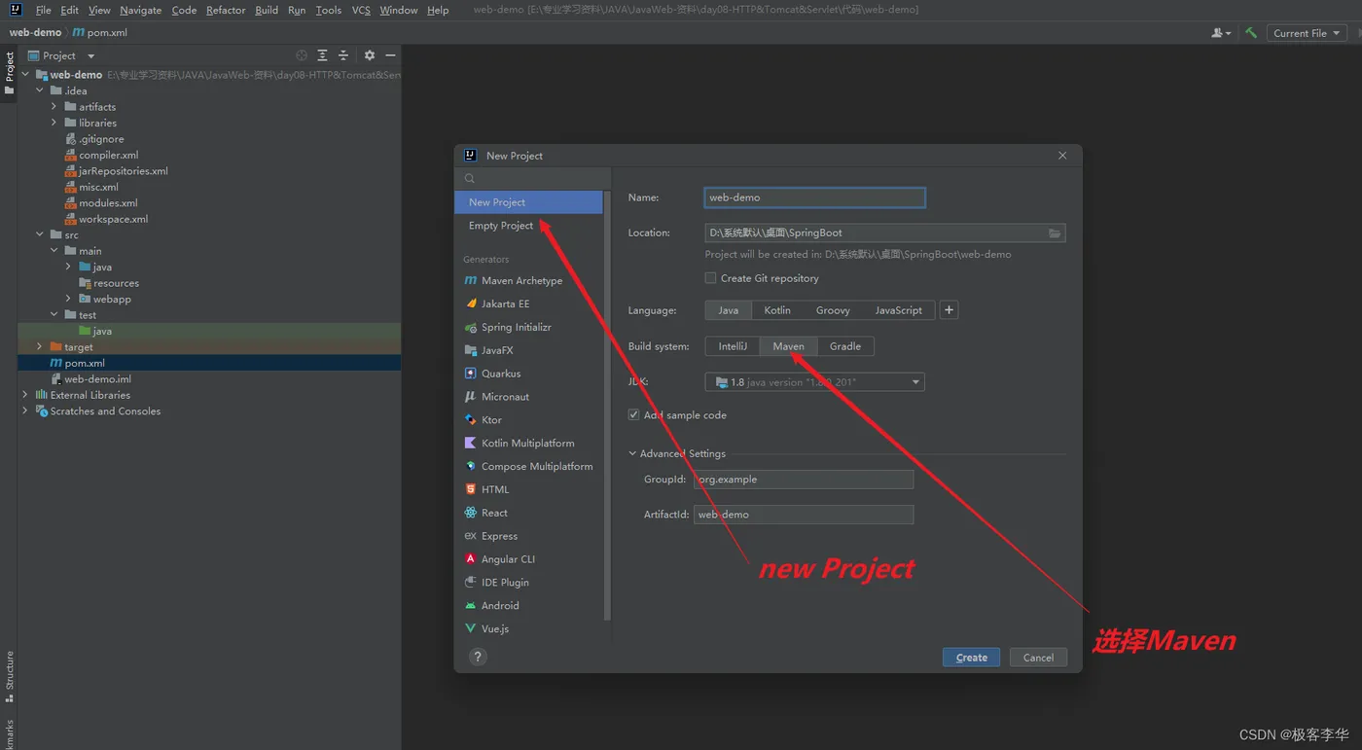Click the Create button
1362x750 pixels.
click(x=971, y=658)
